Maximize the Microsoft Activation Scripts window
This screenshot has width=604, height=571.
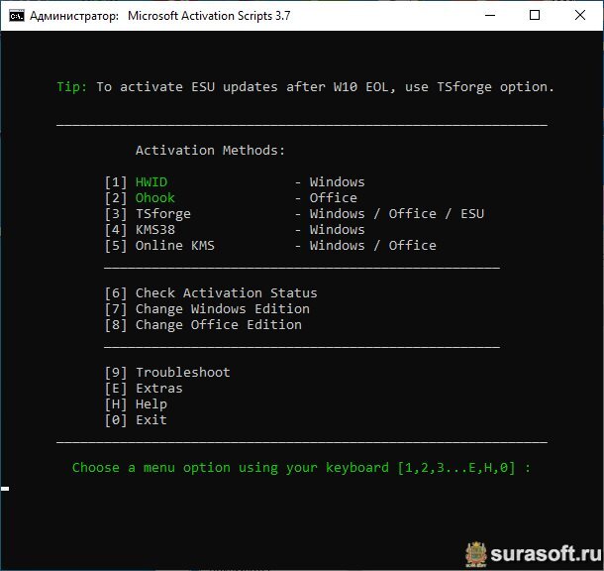(x=535, y=16)
